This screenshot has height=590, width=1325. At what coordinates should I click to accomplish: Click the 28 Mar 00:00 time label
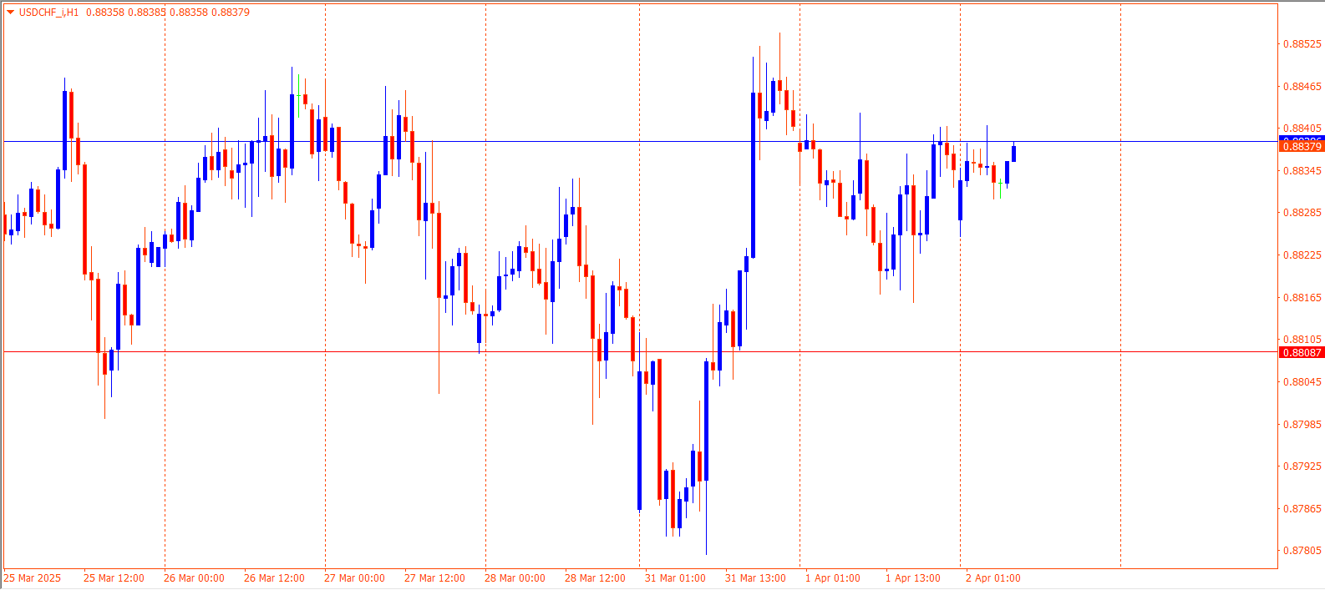tap(515, 578)
